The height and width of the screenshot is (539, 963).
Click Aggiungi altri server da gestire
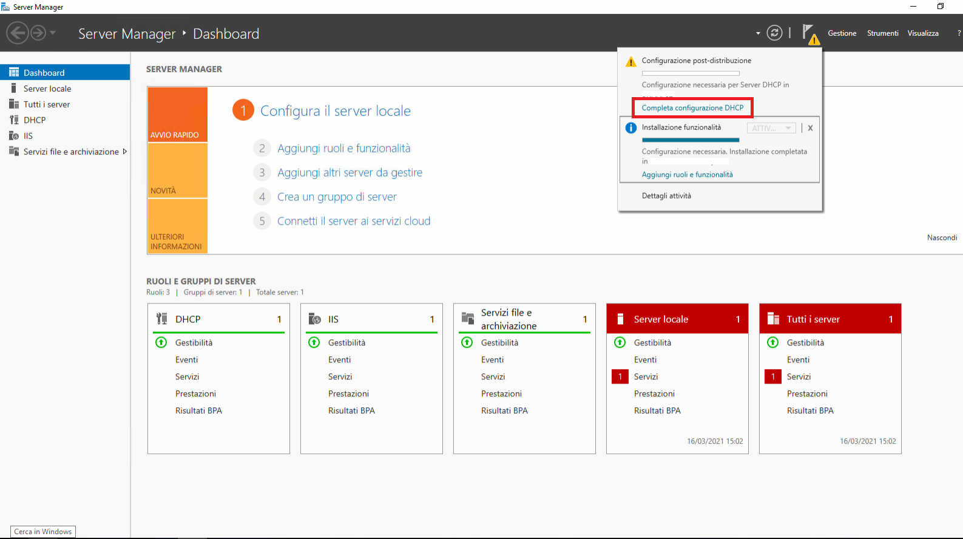(350, 172)
